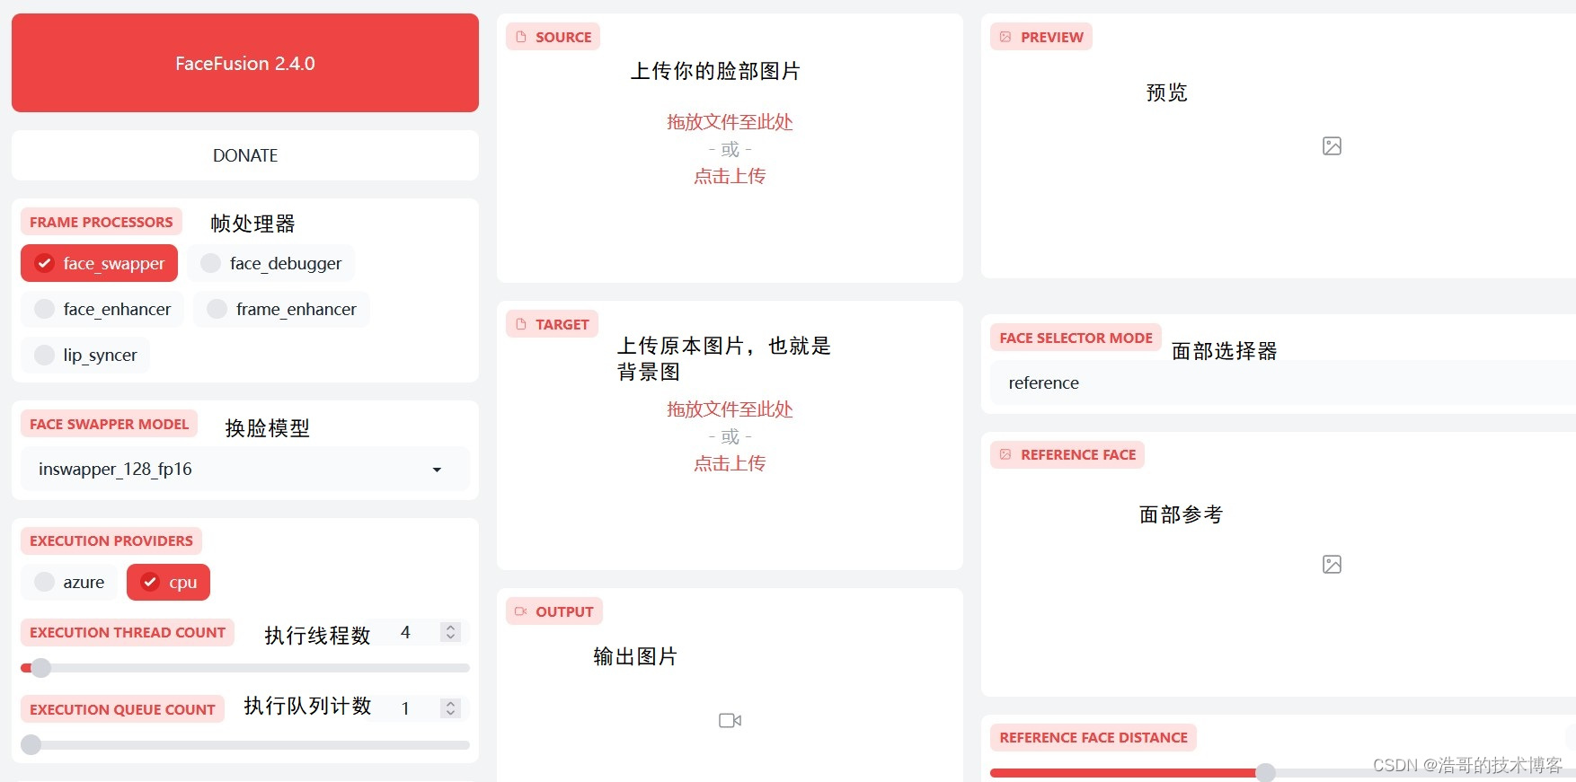Open the face selector mode reference dropdown
Viewport: 1576px width, 782px height.
pyautogui.click(x=1283, y=382)
